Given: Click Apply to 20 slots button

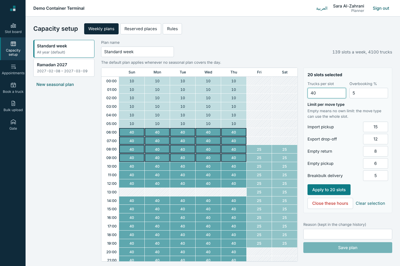Looking at the screenshot, I should [329, 190].
